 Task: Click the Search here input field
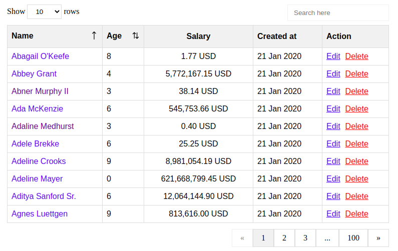click(x=338, y=12)
